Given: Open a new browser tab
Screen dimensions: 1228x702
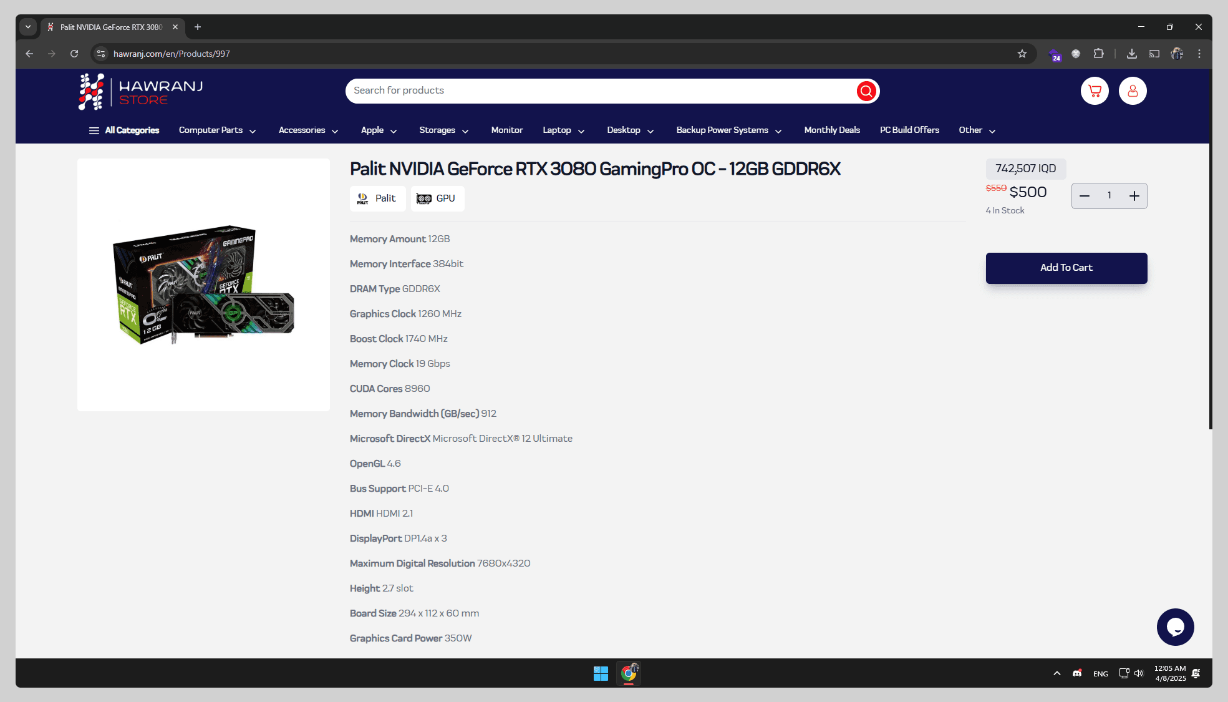Looking at the screenshot, I should click(x=198, y=27).
